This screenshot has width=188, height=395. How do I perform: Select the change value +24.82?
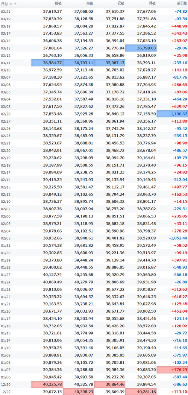coord(180,172)
